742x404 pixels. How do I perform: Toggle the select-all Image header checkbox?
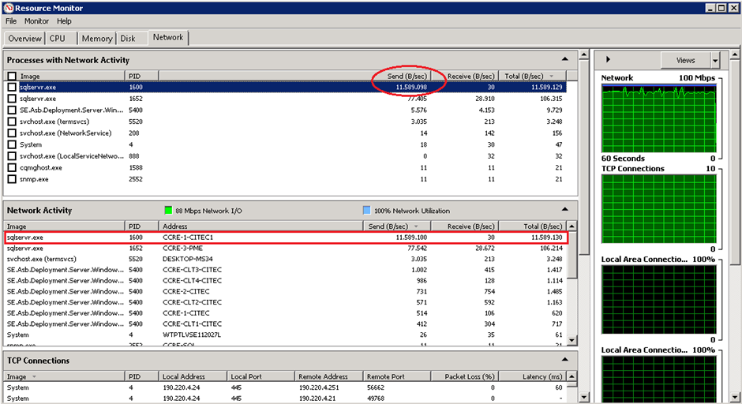pos(12,76)
